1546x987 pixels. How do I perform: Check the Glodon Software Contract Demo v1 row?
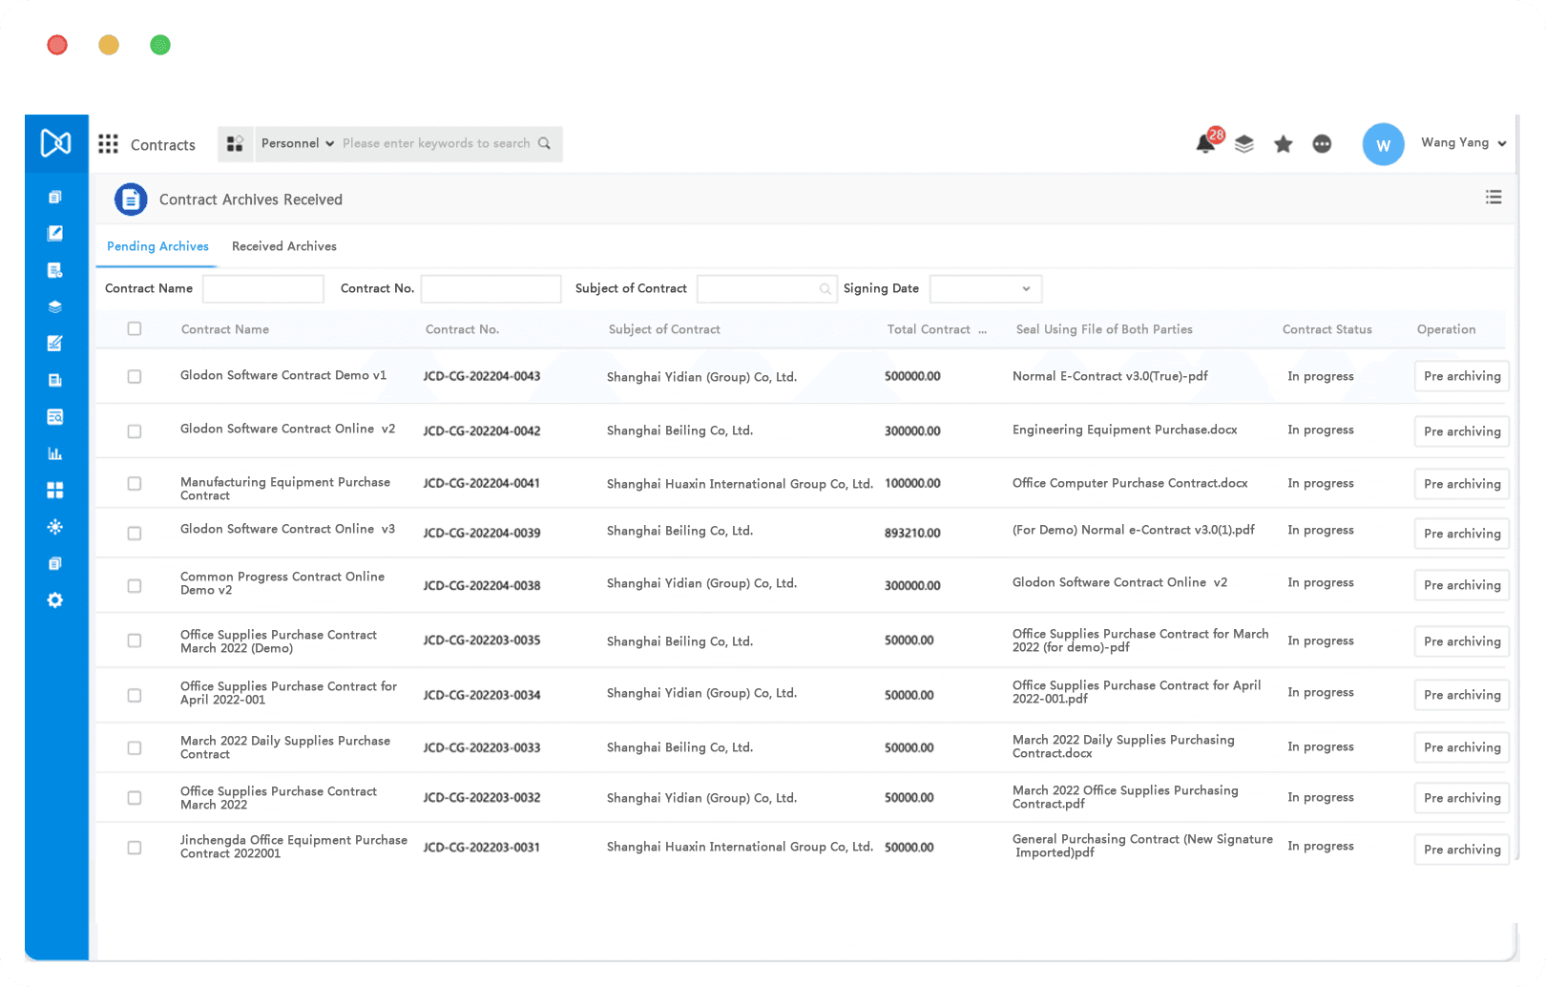tap(135, 376)
